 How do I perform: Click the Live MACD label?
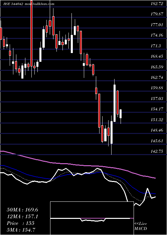point(141,226)
